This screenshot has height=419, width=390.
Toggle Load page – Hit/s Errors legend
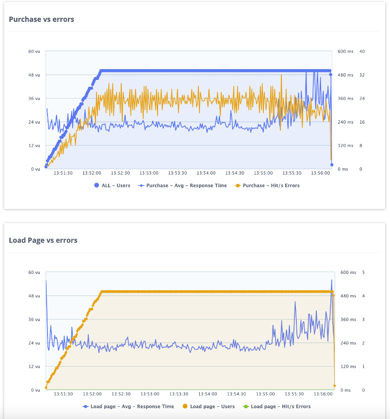click(x=276, y=406)
